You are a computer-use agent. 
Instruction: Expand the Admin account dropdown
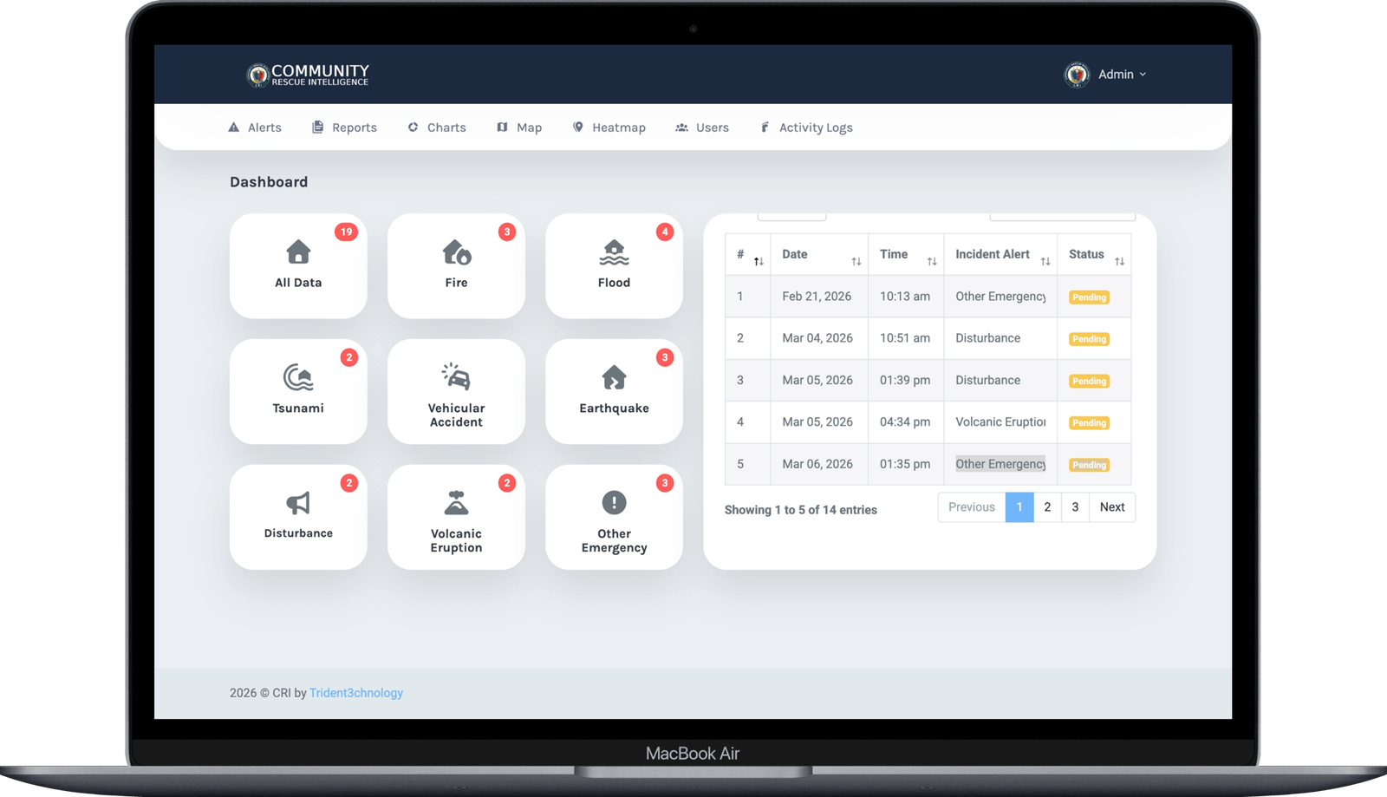coord(1122,75)
